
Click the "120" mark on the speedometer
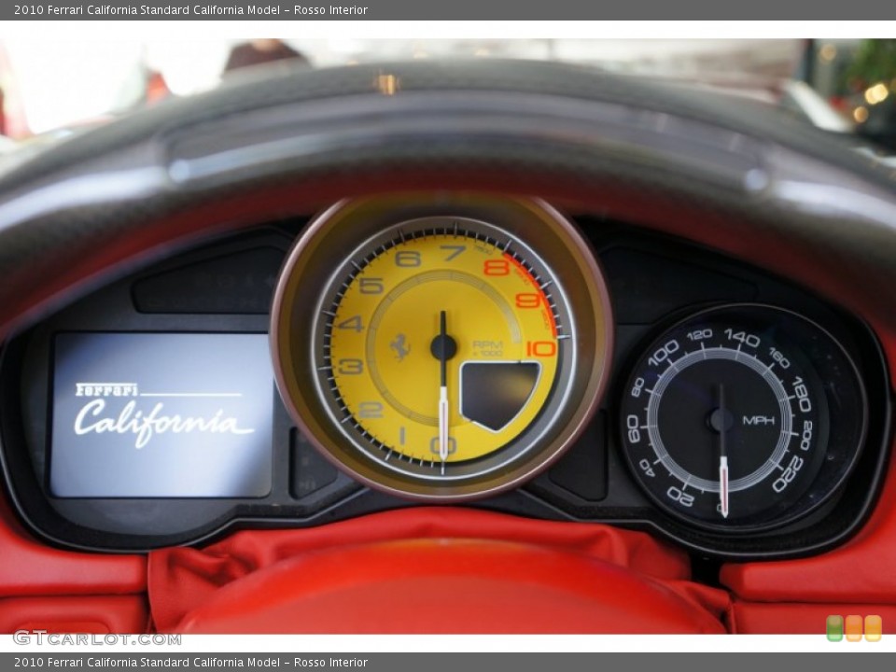[699, 335]
